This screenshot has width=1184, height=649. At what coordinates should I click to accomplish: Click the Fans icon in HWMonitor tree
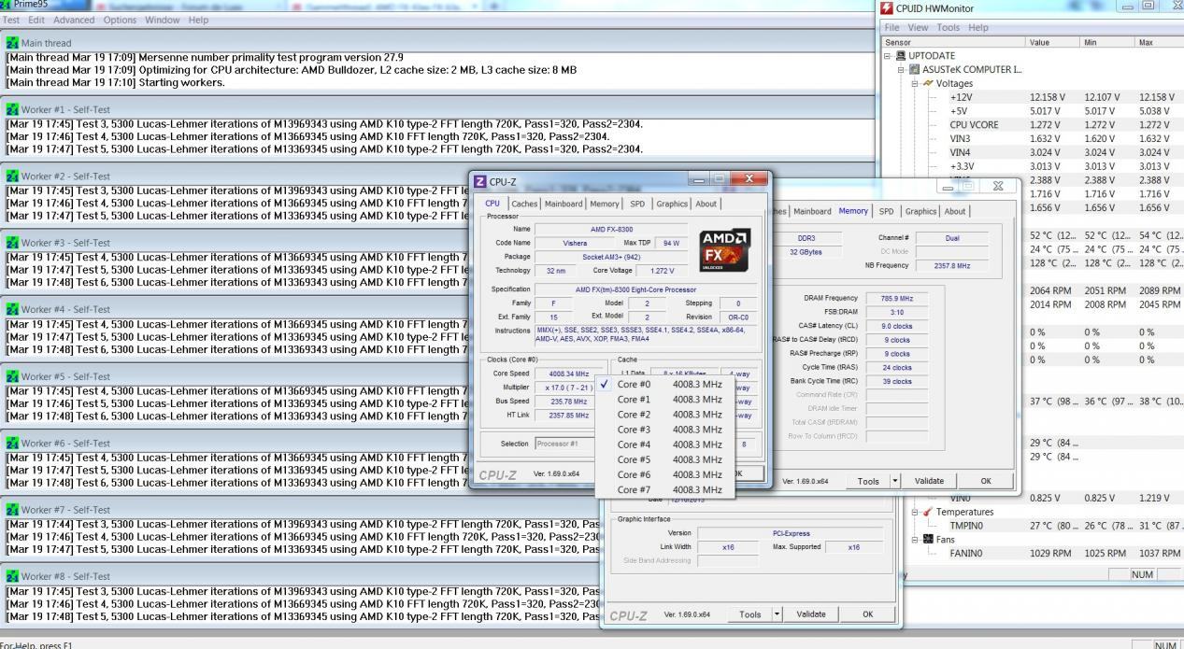(928, 539)
